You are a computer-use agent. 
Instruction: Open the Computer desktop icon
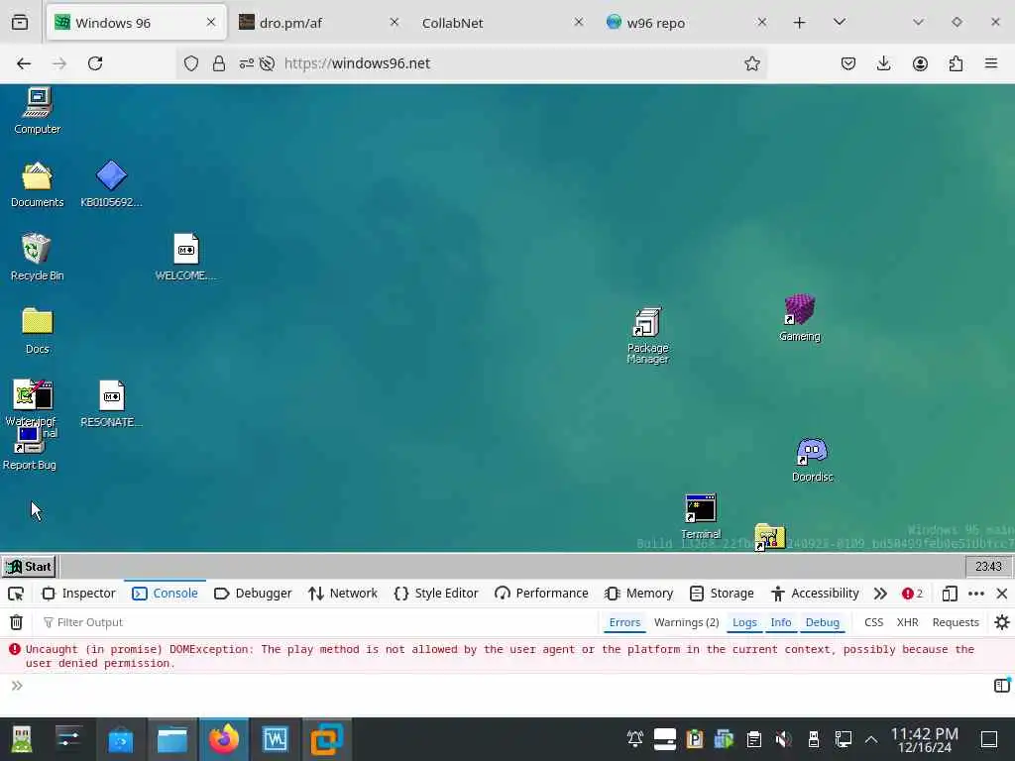(37, 111)
